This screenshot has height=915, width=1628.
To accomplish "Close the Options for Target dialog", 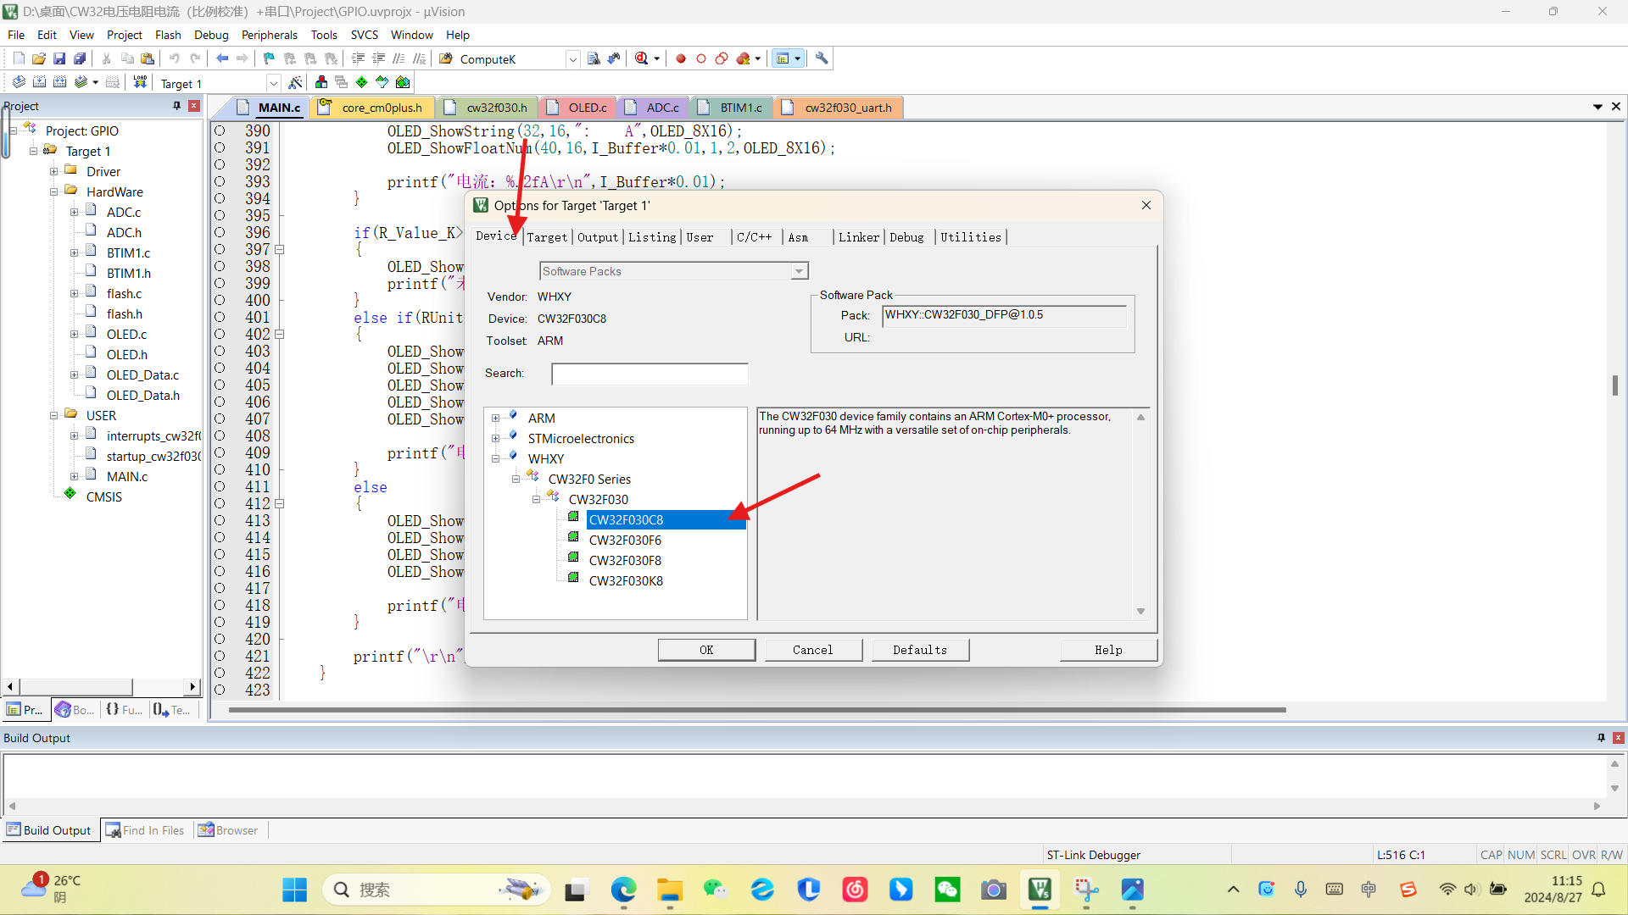I will [1146, 205].
